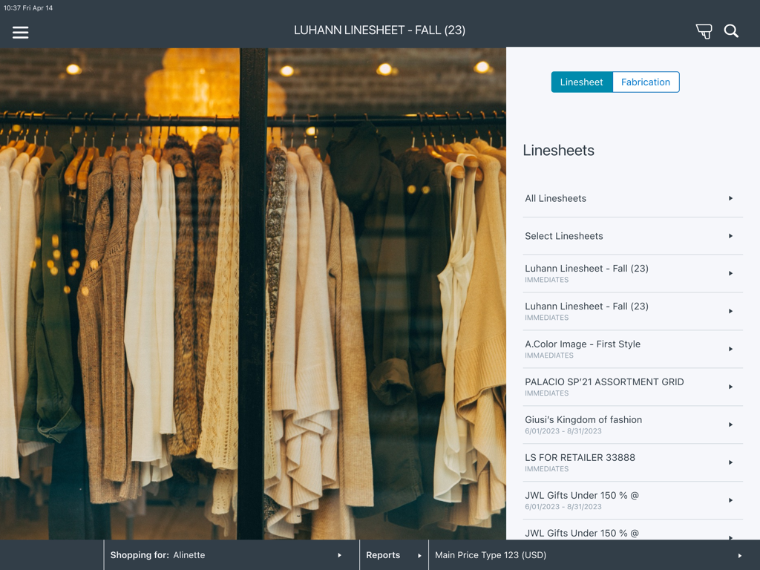
Task: Open the hamburger navigation menu
Action: pos(20,32)
